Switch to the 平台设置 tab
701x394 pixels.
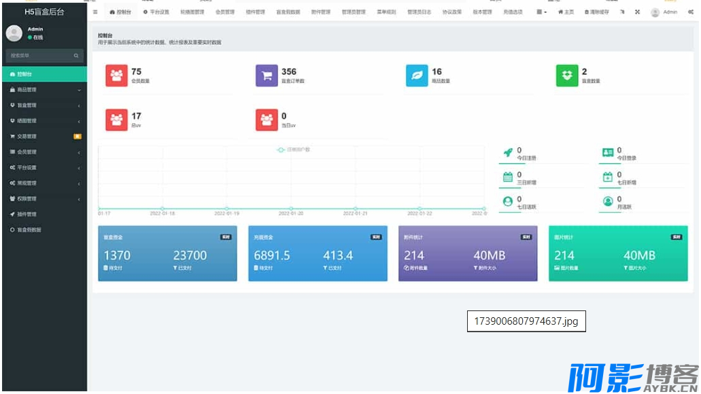click(x=156, y=12)
